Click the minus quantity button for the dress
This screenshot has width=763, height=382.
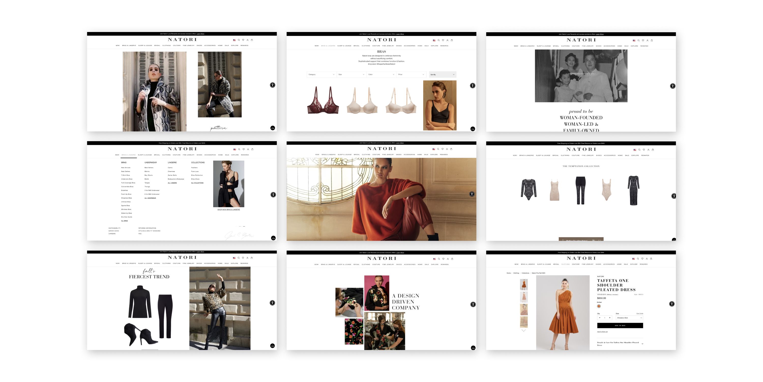(600, 318)
